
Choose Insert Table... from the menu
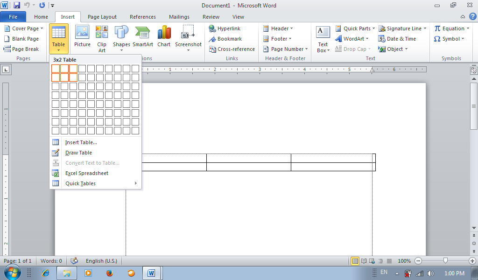click(x=95, y=142)
